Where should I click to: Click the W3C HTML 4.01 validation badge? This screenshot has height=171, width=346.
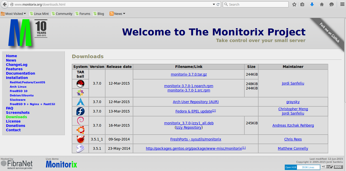click(327, 167)
